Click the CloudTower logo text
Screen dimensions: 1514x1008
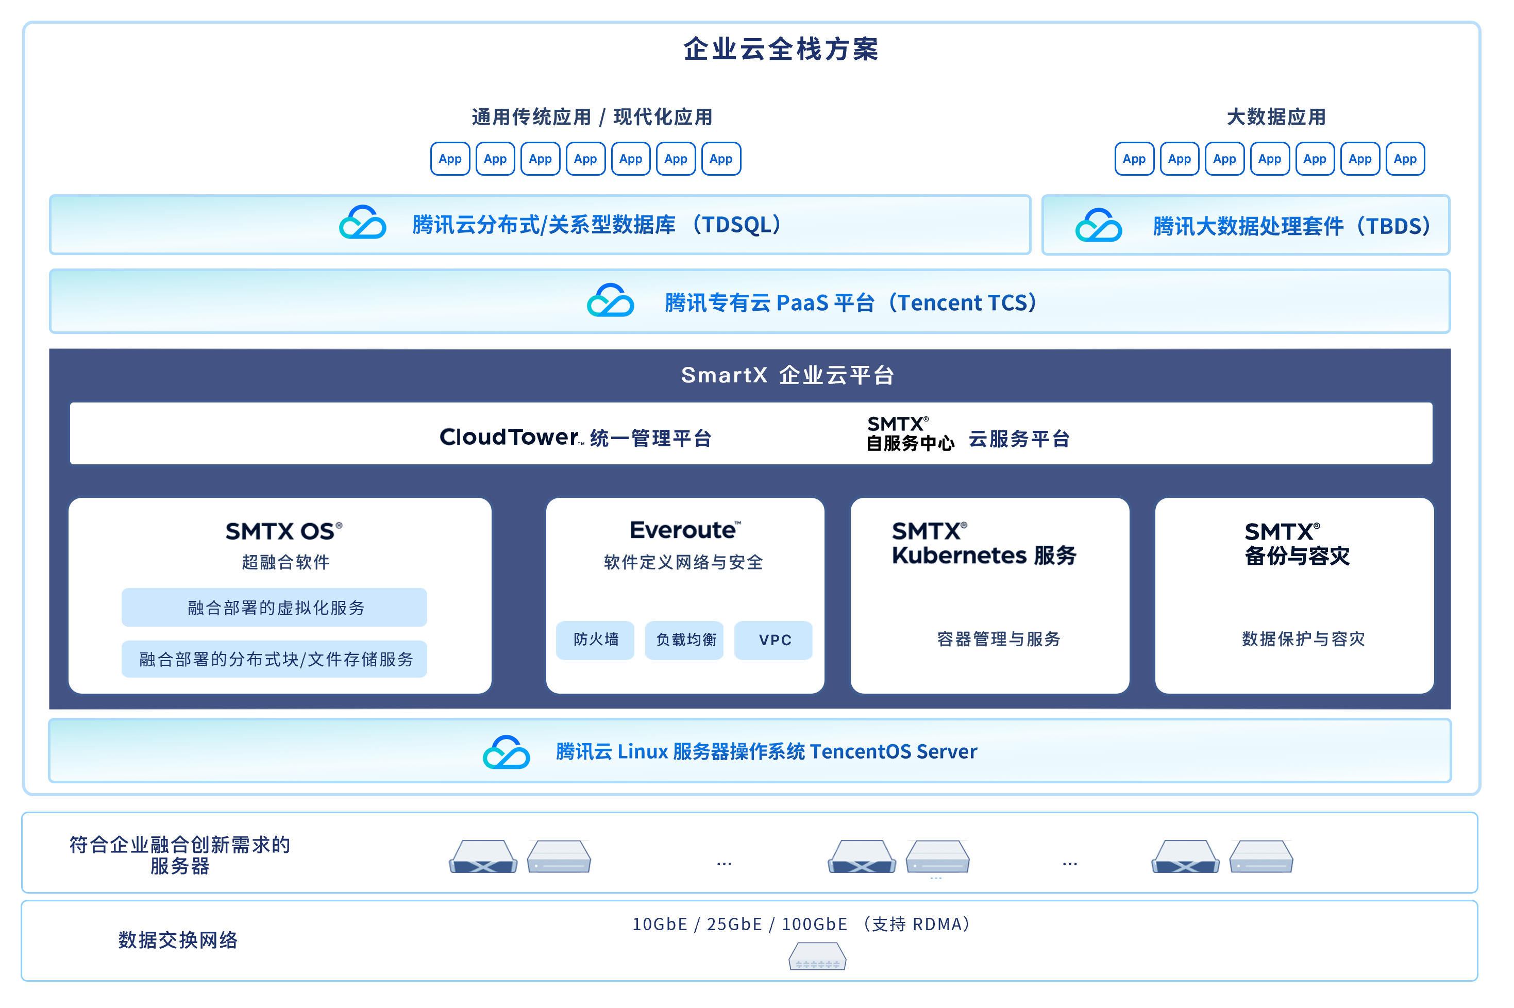[x=509, y=437]
